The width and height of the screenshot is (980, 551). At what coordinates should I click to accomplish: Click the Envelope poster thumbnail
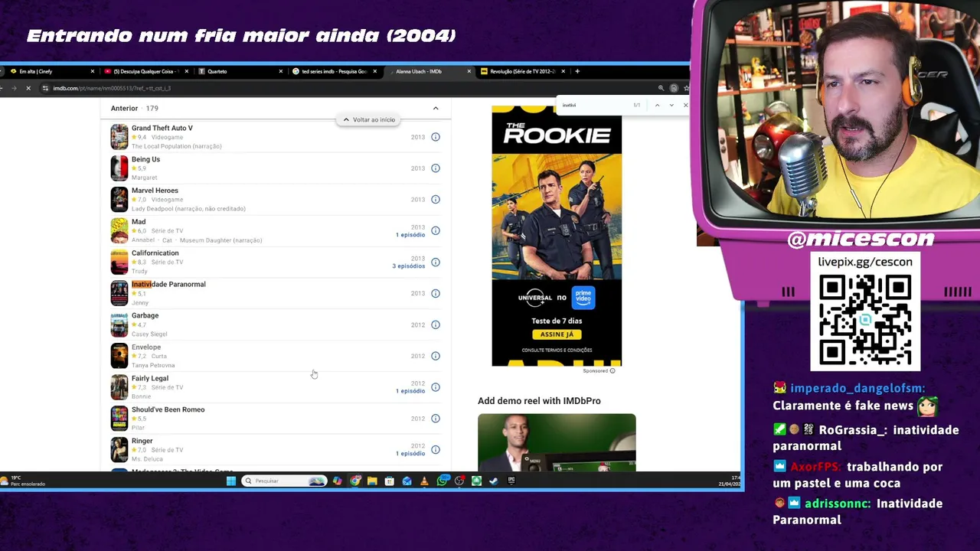pyautogui.click(x=119, y=356)
